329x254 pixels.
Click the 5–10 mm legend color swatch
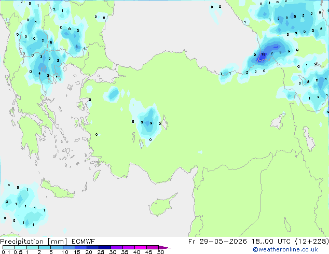point(57,247)
